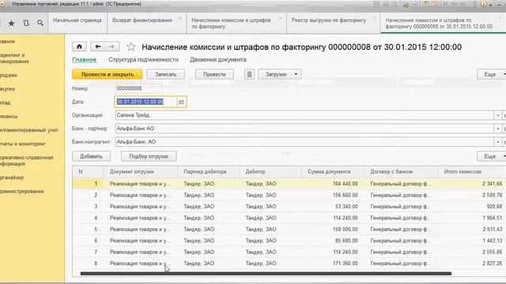Viewport: 506px width, 284px height.
Task: Open the Администрирование sidebar section
Action: [21, 191]
